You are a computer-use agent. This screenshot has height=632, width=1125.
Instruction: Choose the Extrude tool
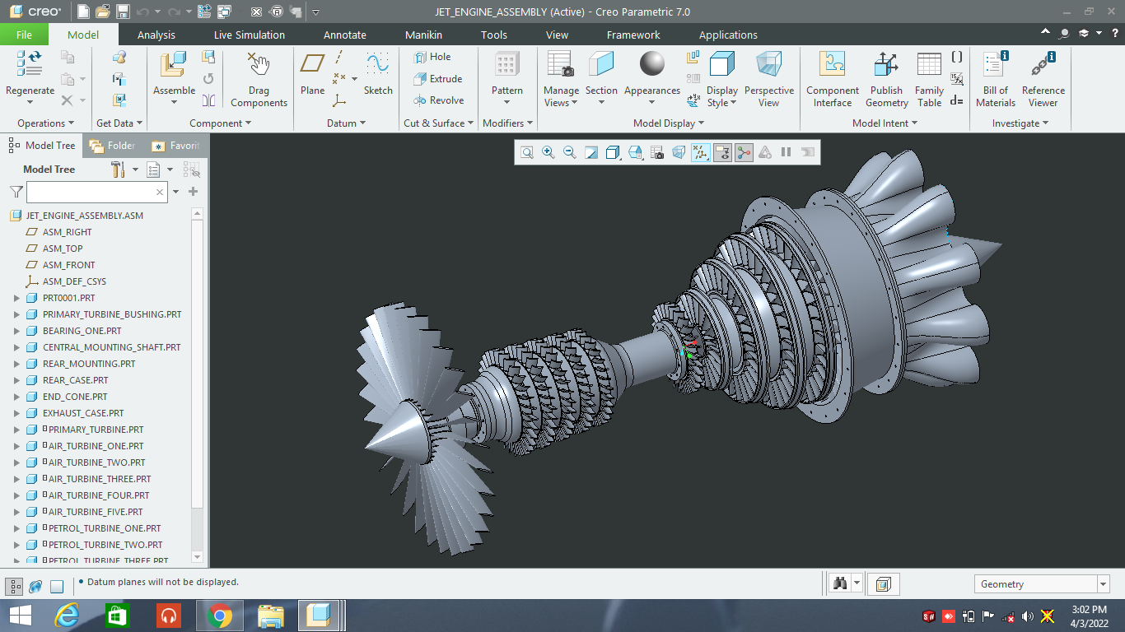click(437, 79)
